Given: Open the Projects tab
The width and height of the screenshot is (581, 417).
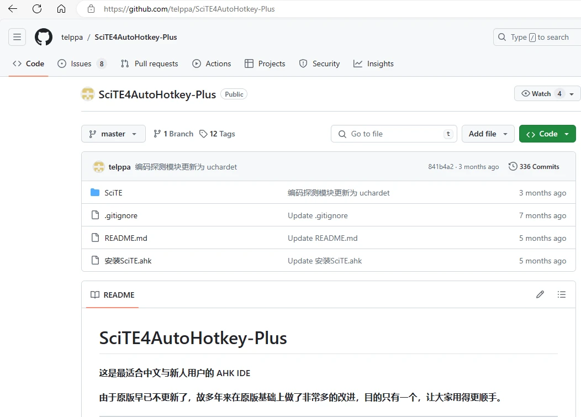Looking at the screenshot, I should [x=265, y=64].
